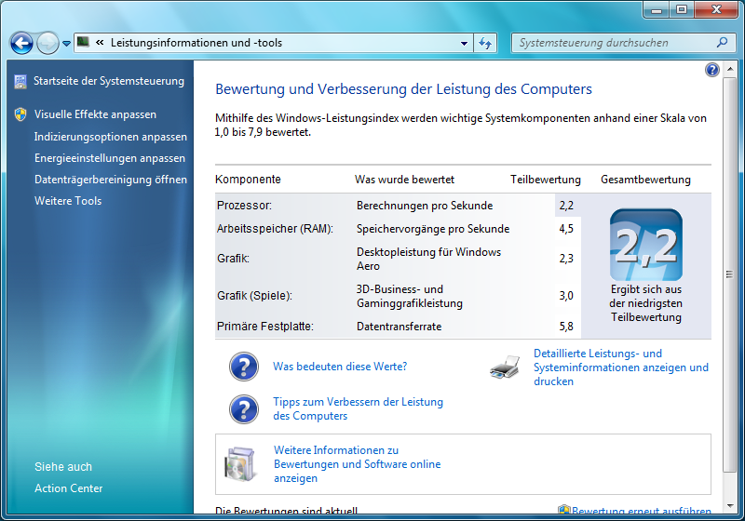Click the scrollbar down arrow
745x521 pixels.
point(730,506)
